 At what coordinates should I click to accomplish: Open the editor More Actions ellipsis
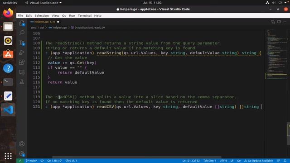285,22
